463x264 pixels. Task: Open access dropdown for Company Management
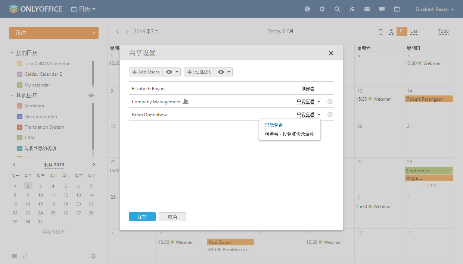click(x=308, y=101)
